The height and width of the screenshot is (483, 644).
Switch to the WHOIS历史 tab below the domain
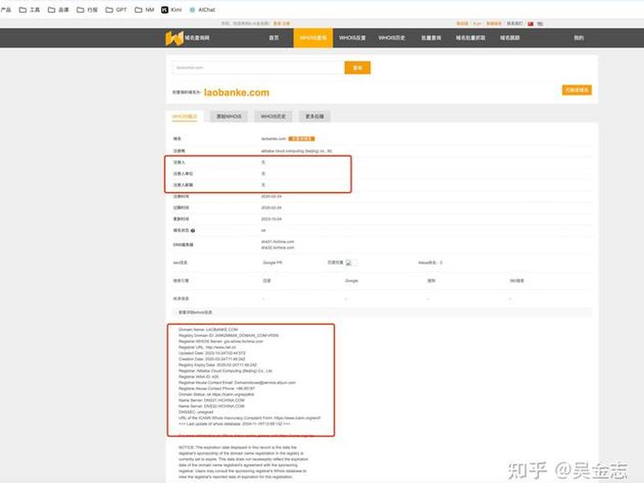click(x=273, y=117)
